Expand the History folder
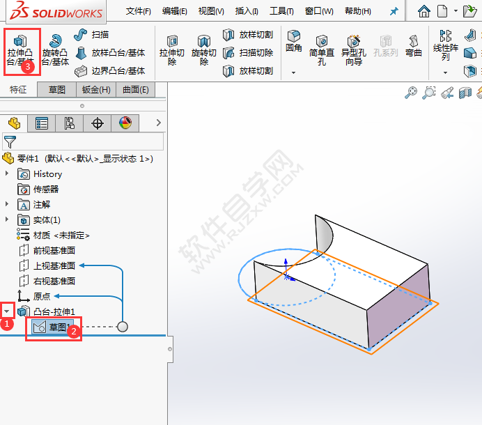 [7, 173]
